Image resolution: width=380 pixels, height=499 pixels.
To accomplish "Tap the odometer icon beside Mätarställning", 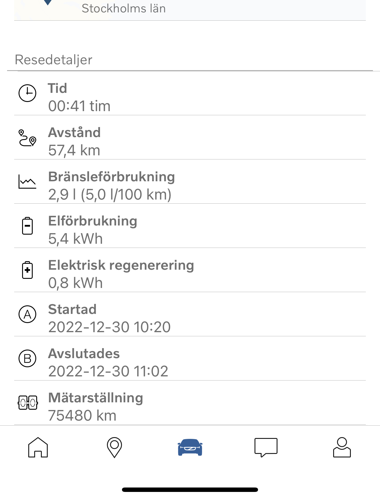I will 28,403.
